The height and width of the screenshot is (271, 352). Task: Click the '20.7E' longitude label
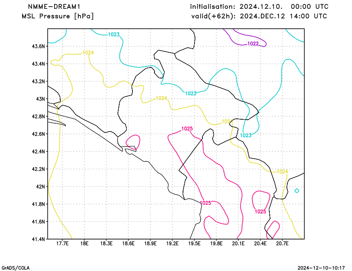tap(282, 243)
